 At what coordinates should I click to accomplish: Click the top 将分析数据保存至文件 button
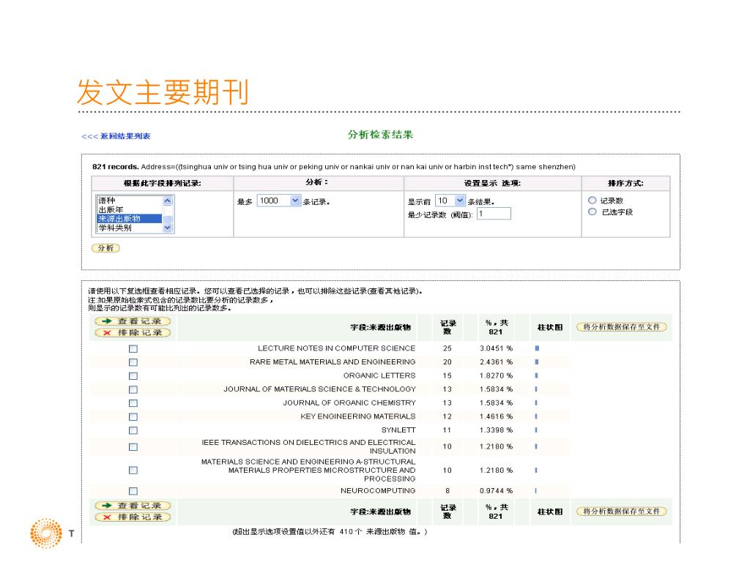(x=621, y=327)
